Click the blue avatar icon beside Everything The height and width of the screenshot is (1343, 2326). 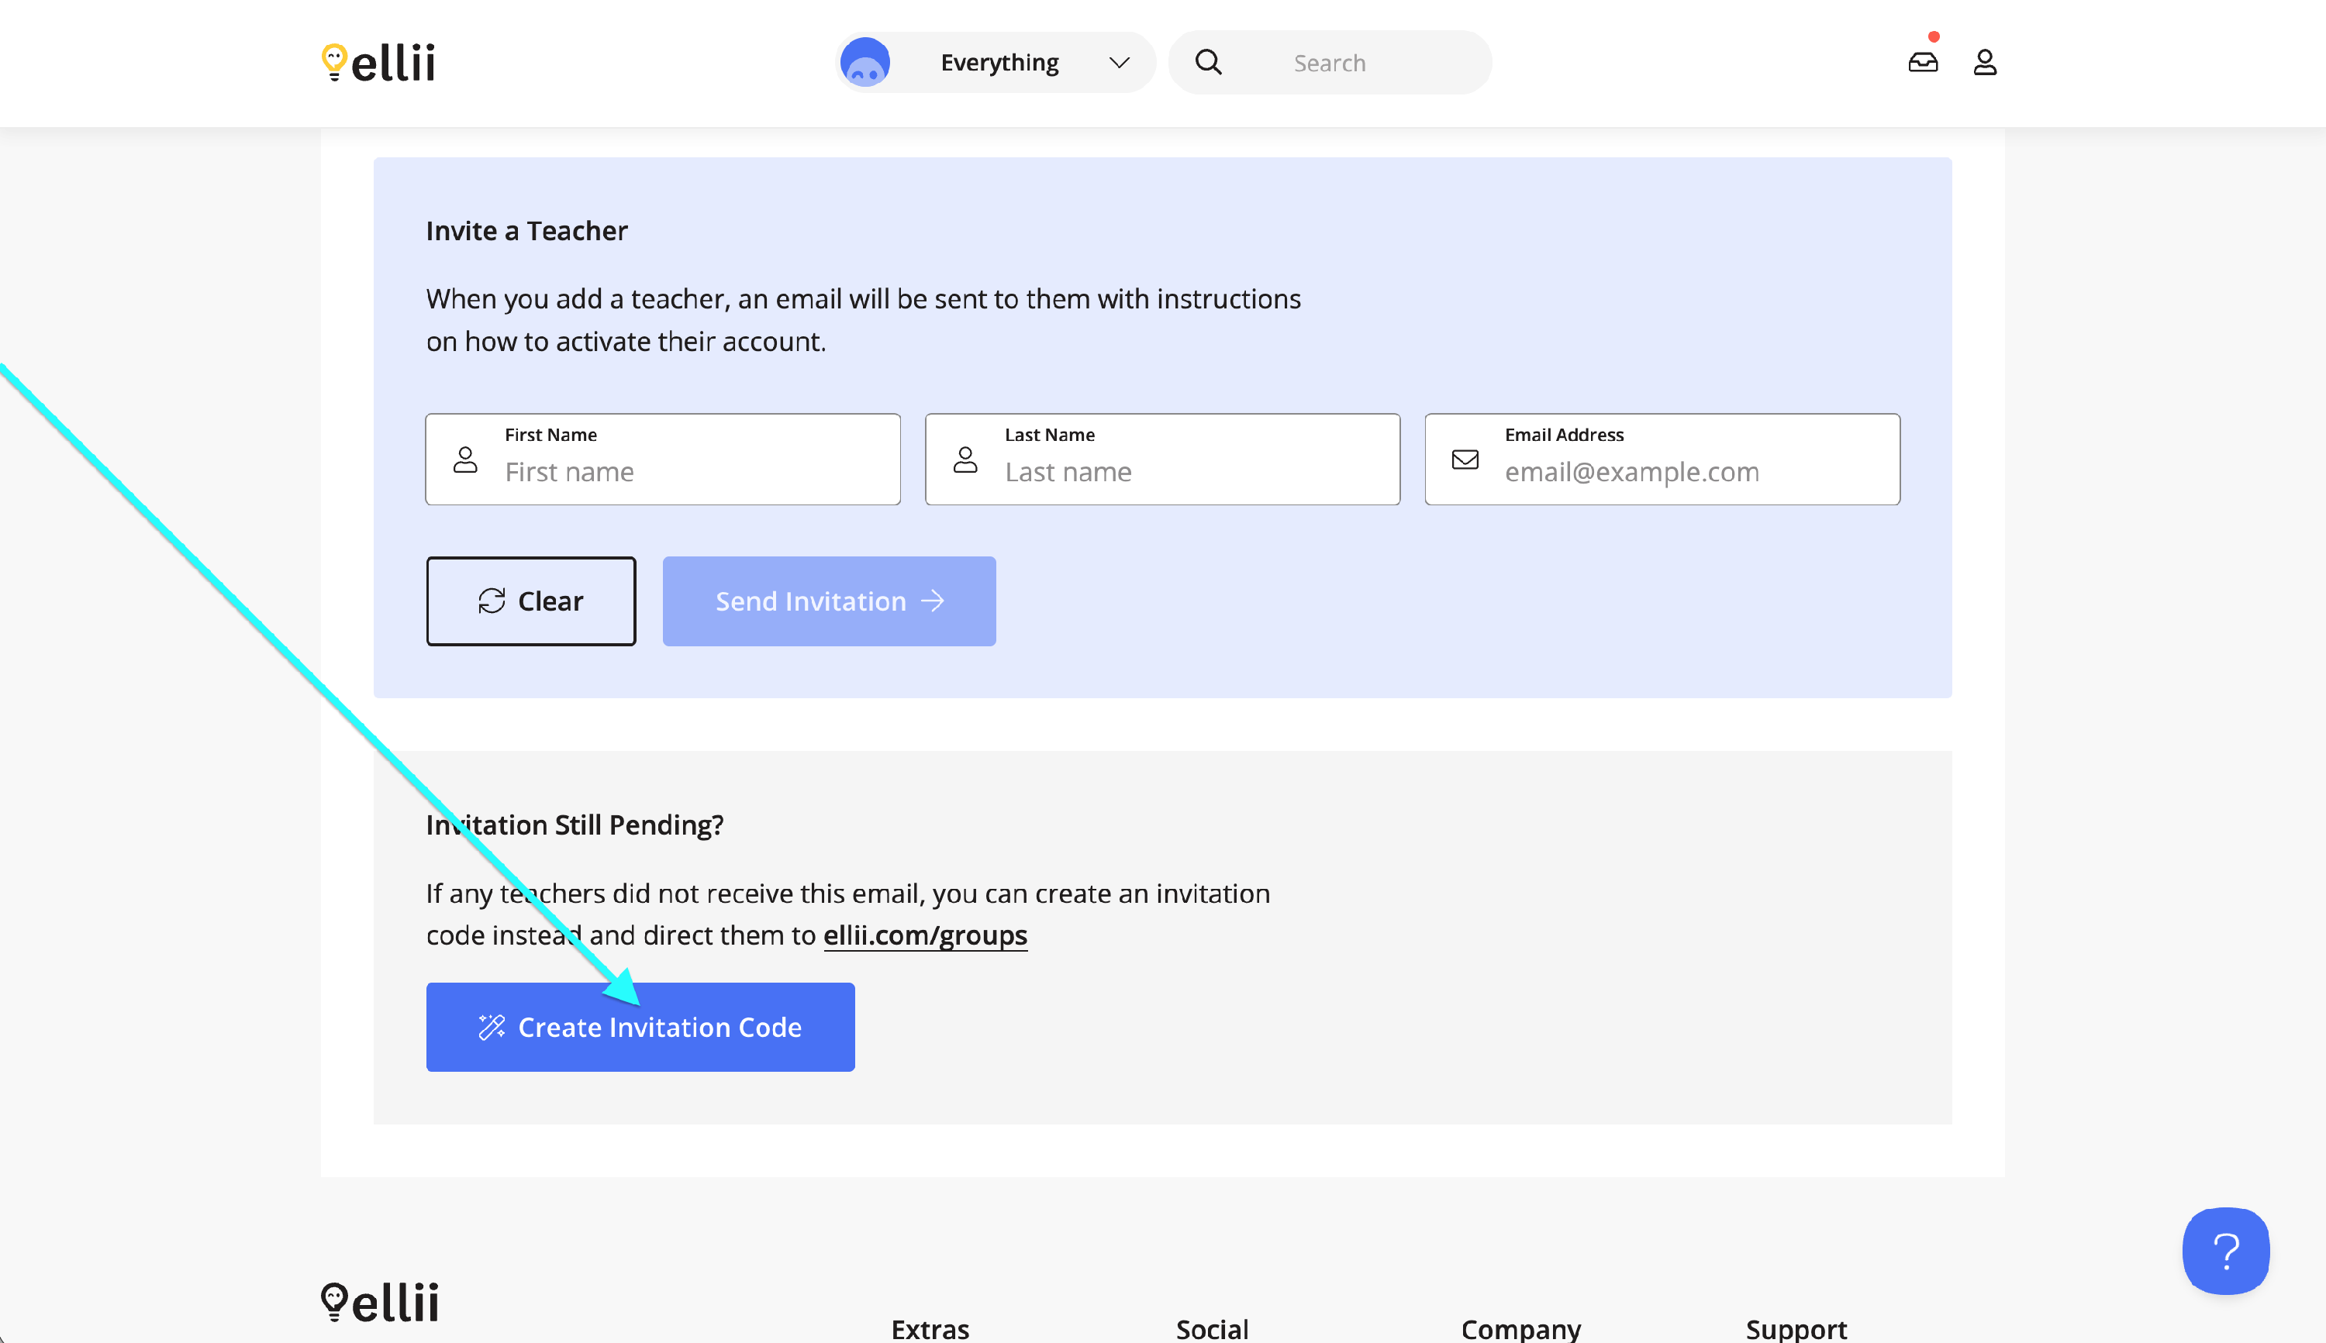tap(864, 63)
